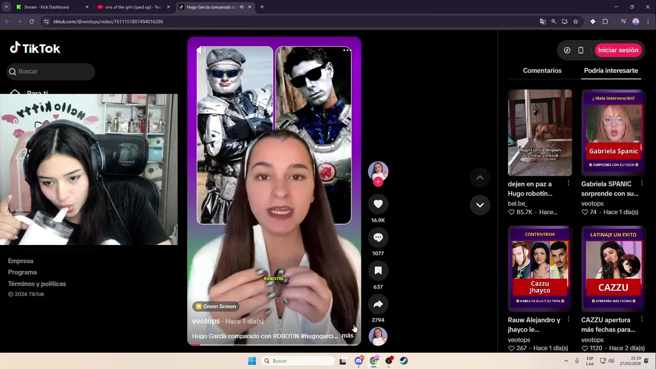The image size is (656, 369).
Task: Focus the TikTok Buscar search field
Action: tap(51, 71)
